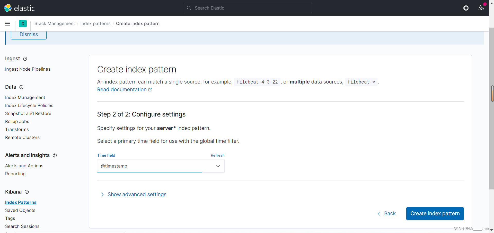Click the external link icon after Read documentation
The width and height of the screenshot is (494, 233).
[x=150, y=90]
